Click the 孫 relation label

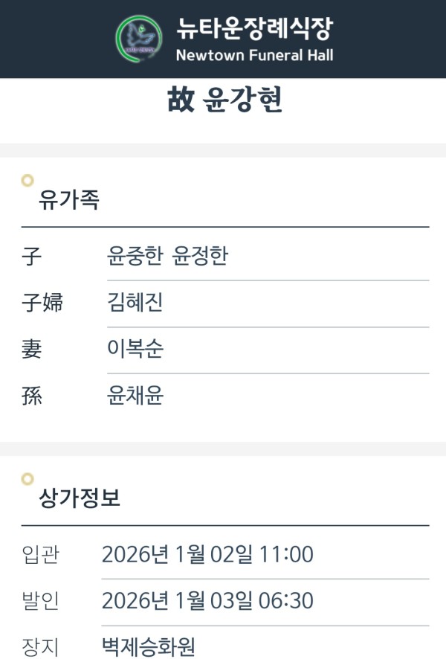pos(32,396)
